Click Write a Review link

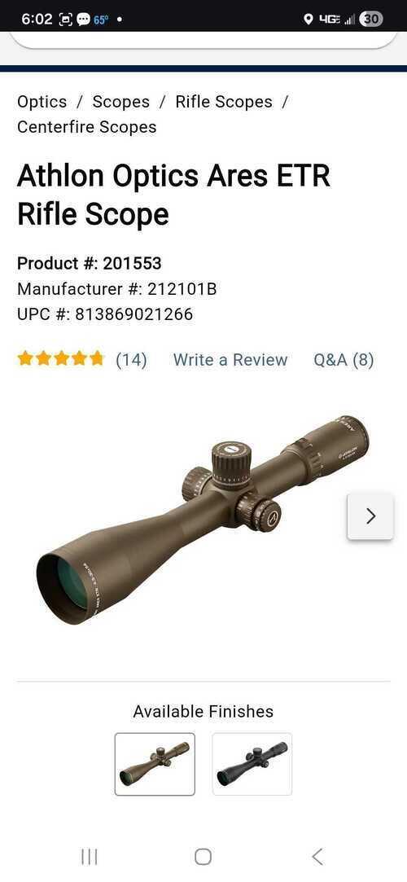coord(230,360)
